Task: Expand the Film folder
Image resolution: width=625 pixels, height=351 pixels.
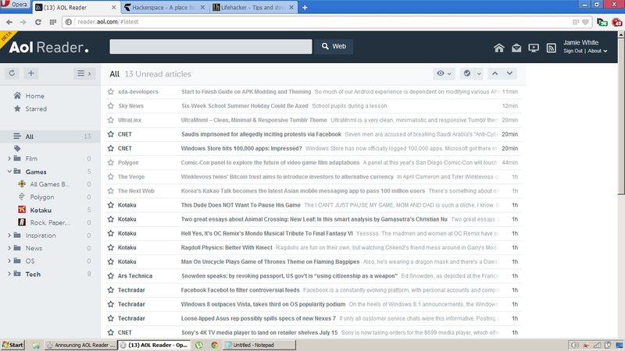Action: pyautogui.click(x=9, y=158)
